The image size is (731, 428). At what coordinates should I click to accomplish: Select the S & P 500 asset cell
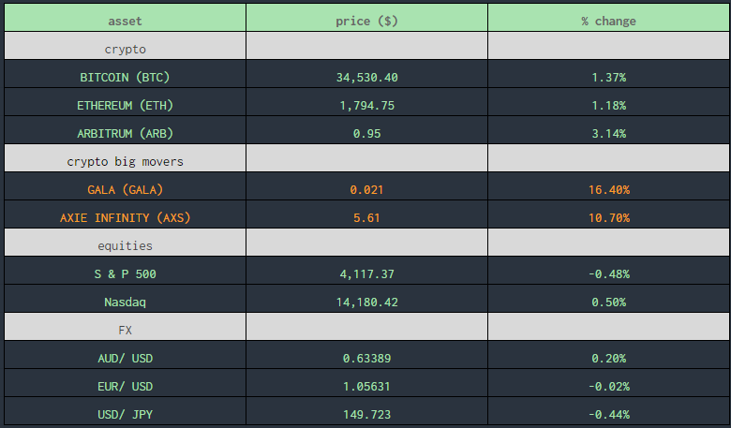(125, 271)
